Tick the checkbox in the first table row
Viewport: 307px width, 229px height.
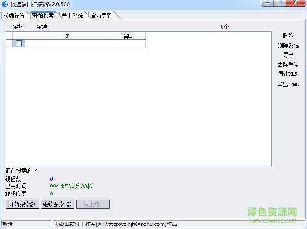coord(19,44)
